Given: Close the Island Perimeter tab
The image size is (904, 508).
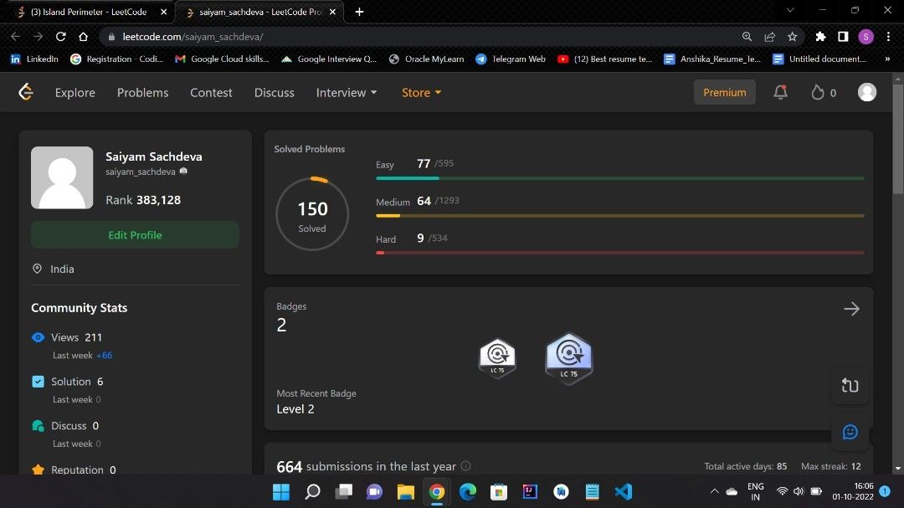Looking at the screenshot, I should (163, 12).
